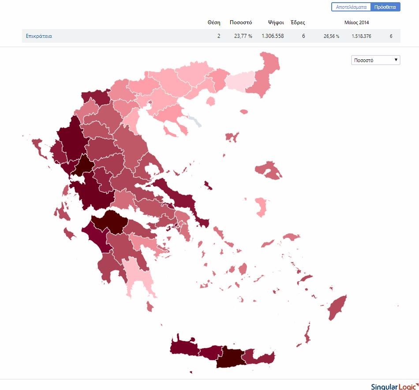Screen dimensions: 419x390
Task: Select the Πρόσθετα tab
Action: click(385, 7)
